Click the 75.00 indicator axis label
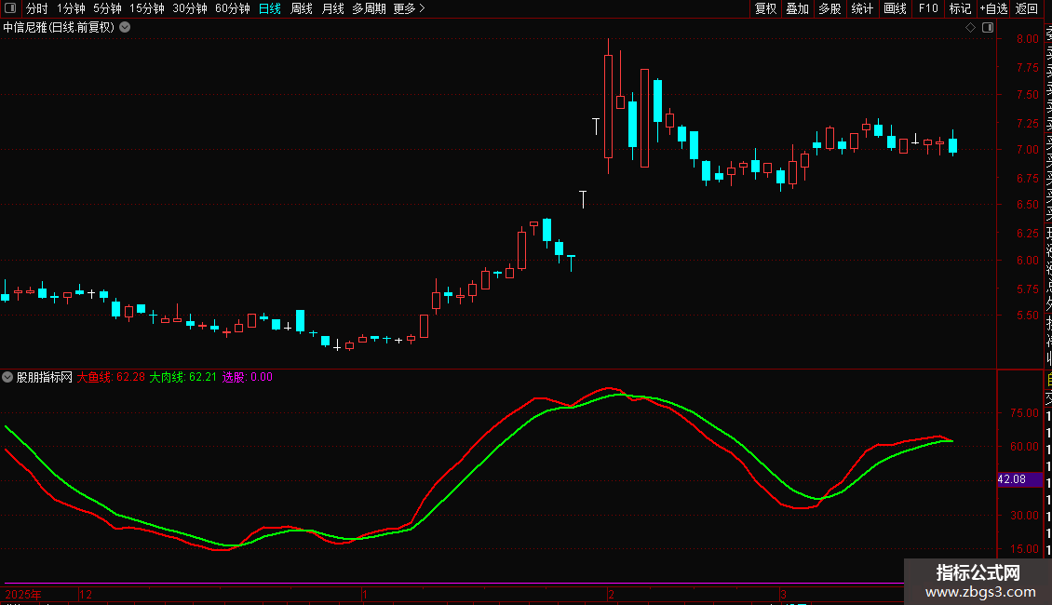Screen dimensions: 1052x605 (x=1024, y=413)
